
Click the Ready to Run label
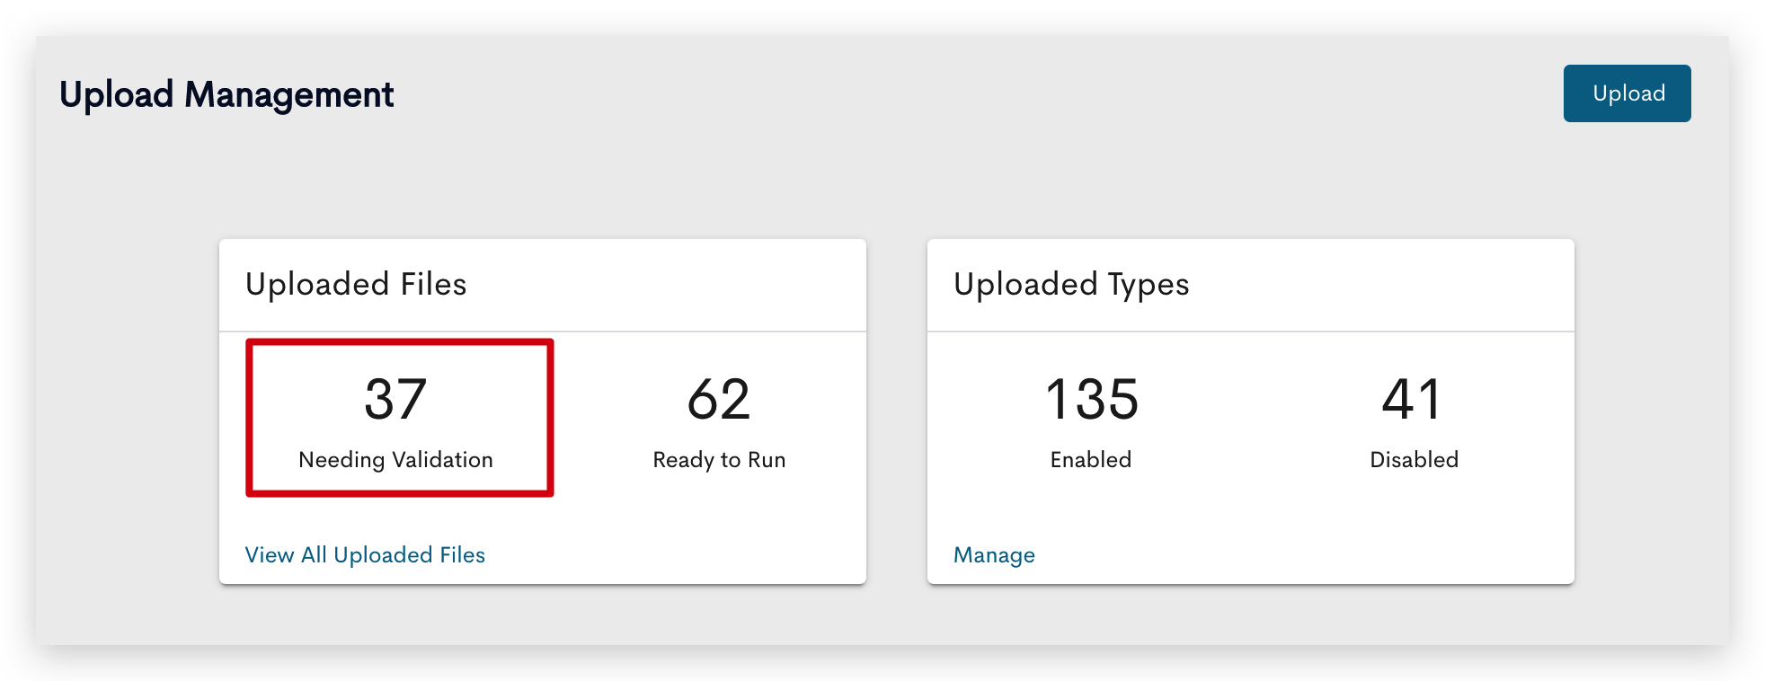(x=719, y=460)
